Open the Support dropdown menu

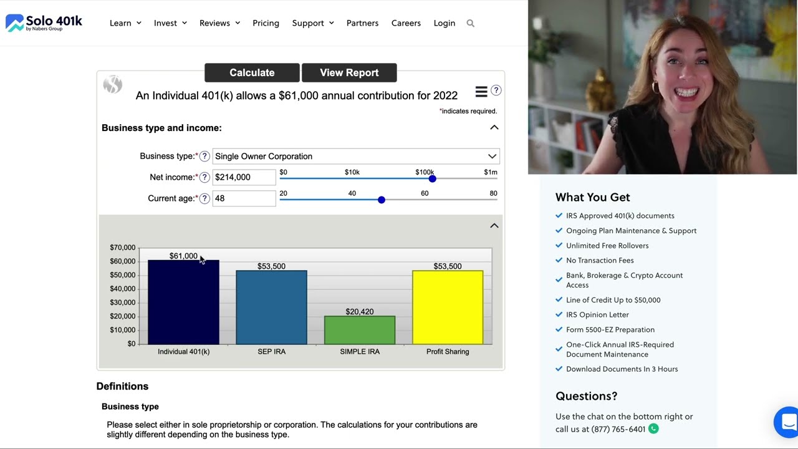click(x=313, y=23)
